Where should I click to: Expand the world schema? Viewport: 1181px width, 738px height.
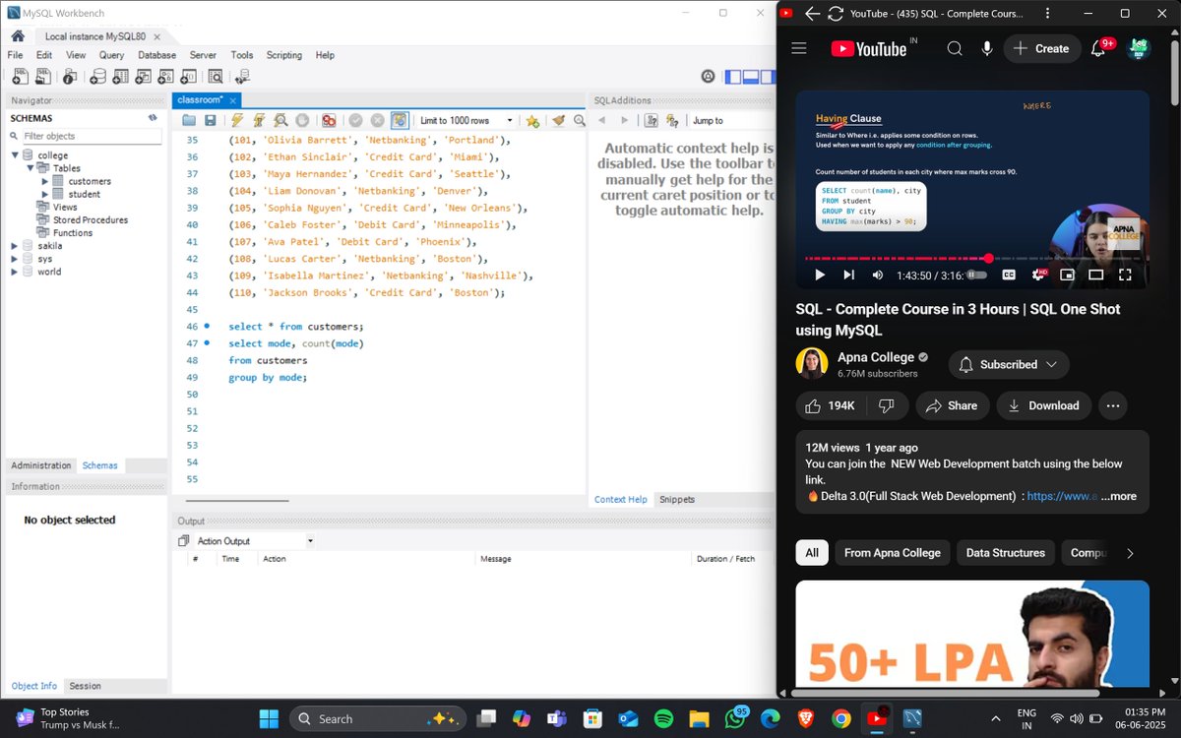coord(15,272)
